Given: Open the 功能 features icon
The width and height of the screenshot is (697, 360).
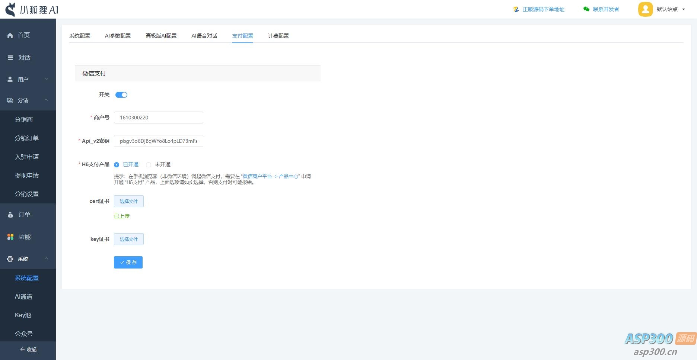Looking at the screenshot, I should pos(10,237).
